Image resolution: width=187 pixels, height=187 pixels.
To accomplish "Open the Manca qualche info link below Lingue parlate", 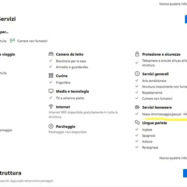I will pos(173,158).
